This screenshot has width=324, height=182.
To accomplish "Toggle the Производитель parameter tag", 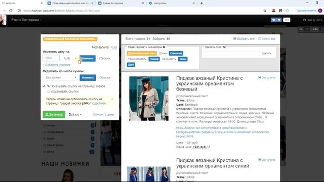I will (x=137, y=59).
